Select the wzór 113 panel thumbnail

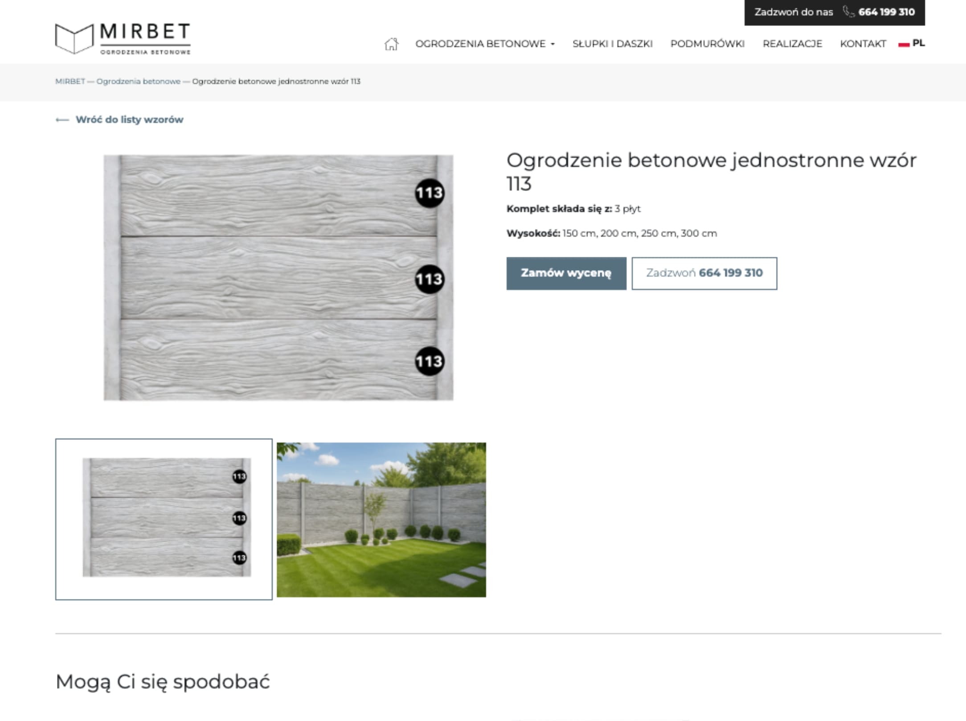coord(164,519)
